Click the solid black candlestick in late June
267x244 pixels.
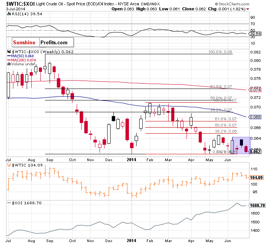241,142
